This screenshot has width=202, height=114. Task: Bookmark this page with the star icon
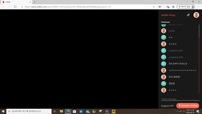[154, 7]
